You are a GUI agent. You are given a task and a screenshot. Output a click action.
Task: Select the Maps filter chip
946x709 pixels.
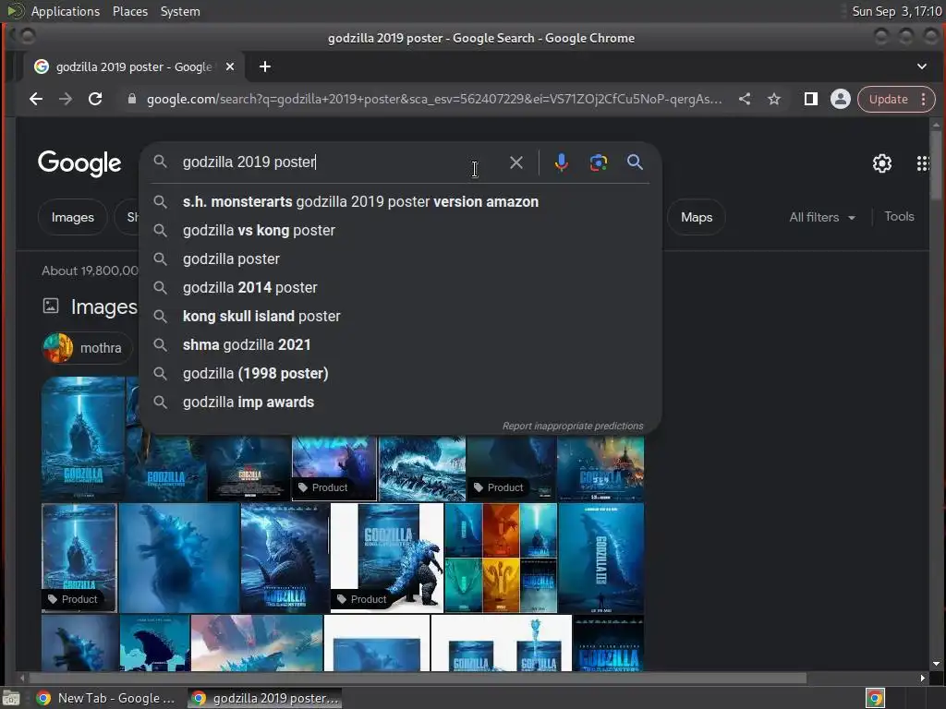697,217
